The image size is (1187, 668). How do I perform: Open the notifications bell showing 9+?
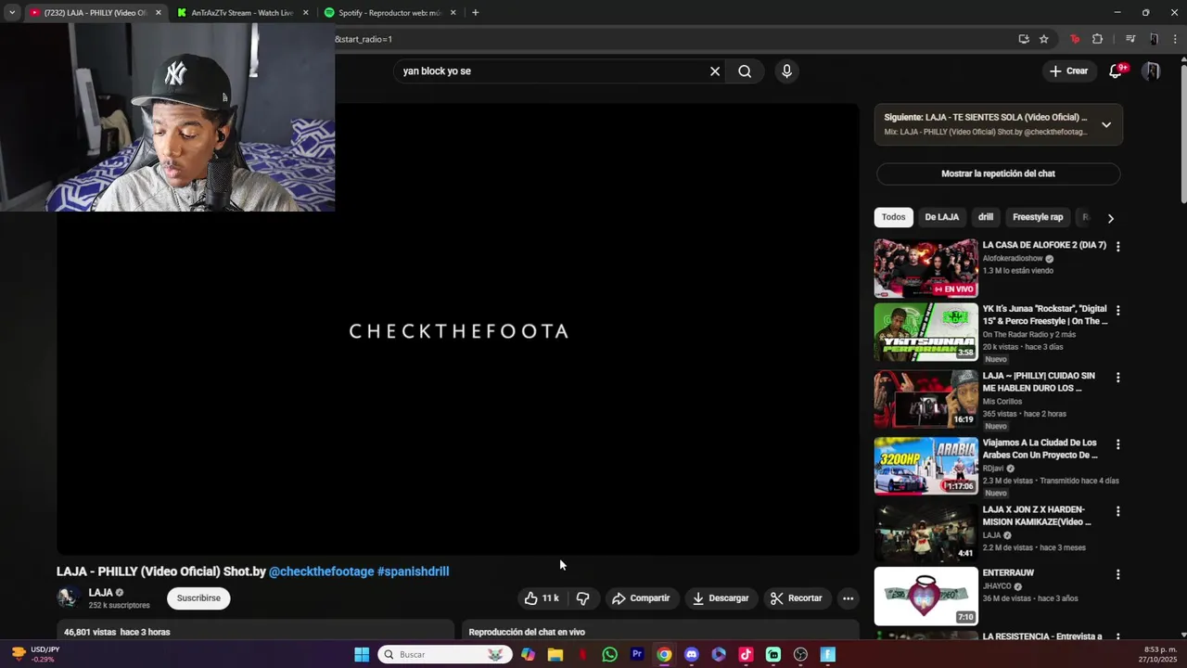(1117, 71)
